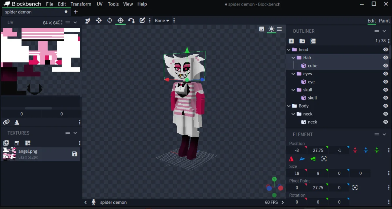Open viewport background image settings
The width and height of the screenshot is (392, 209).
262,29
